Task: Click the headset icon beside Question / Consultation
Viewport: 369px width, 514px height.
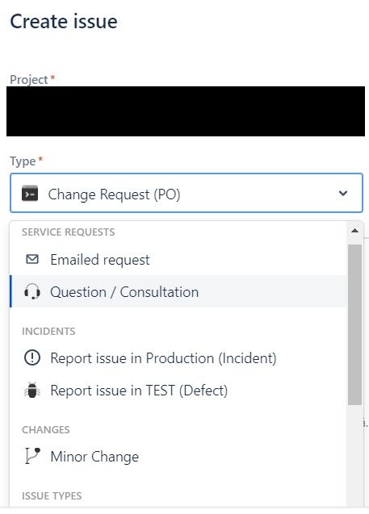Action: pyautogui.click(x=32, y=291)
